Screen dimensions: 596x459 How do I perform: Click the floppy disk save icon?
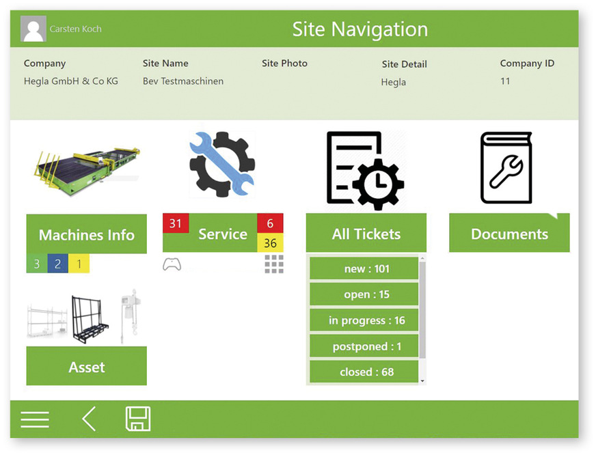tap(137, 419)
